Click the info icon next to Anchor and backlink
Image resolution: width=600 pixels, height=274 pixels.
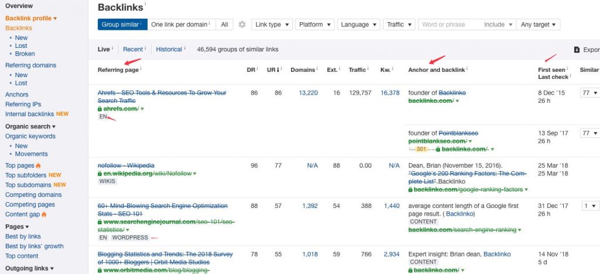(467, 69)
